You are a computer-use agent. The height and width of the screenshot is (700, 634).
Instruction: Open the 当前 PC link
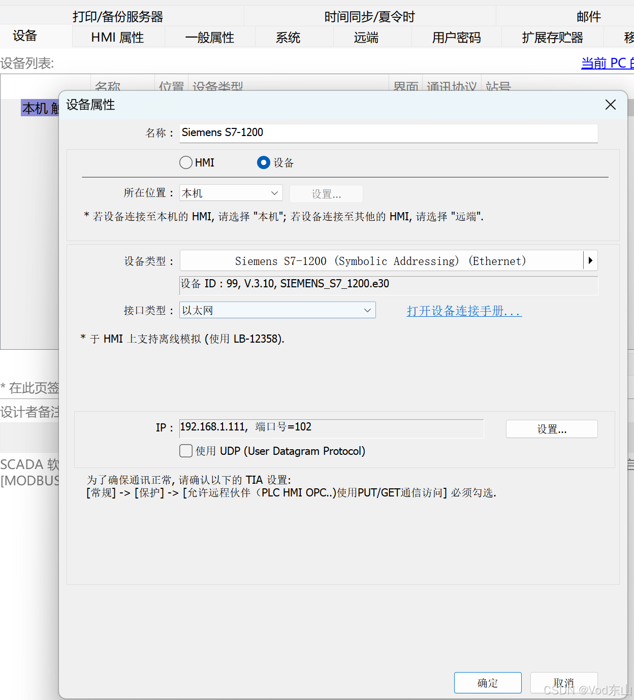point(607,63)
